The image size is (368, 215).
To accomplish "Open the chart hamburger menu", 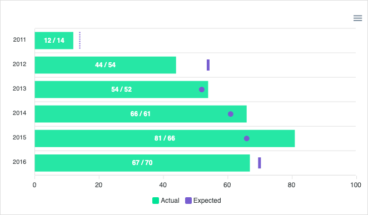I will tap(357, 18).
